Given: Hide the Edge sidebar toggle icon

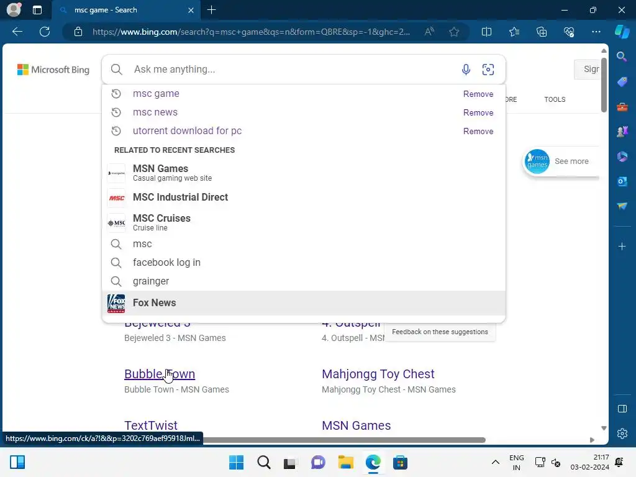Looking at the screenshot, I should [622, 409].
